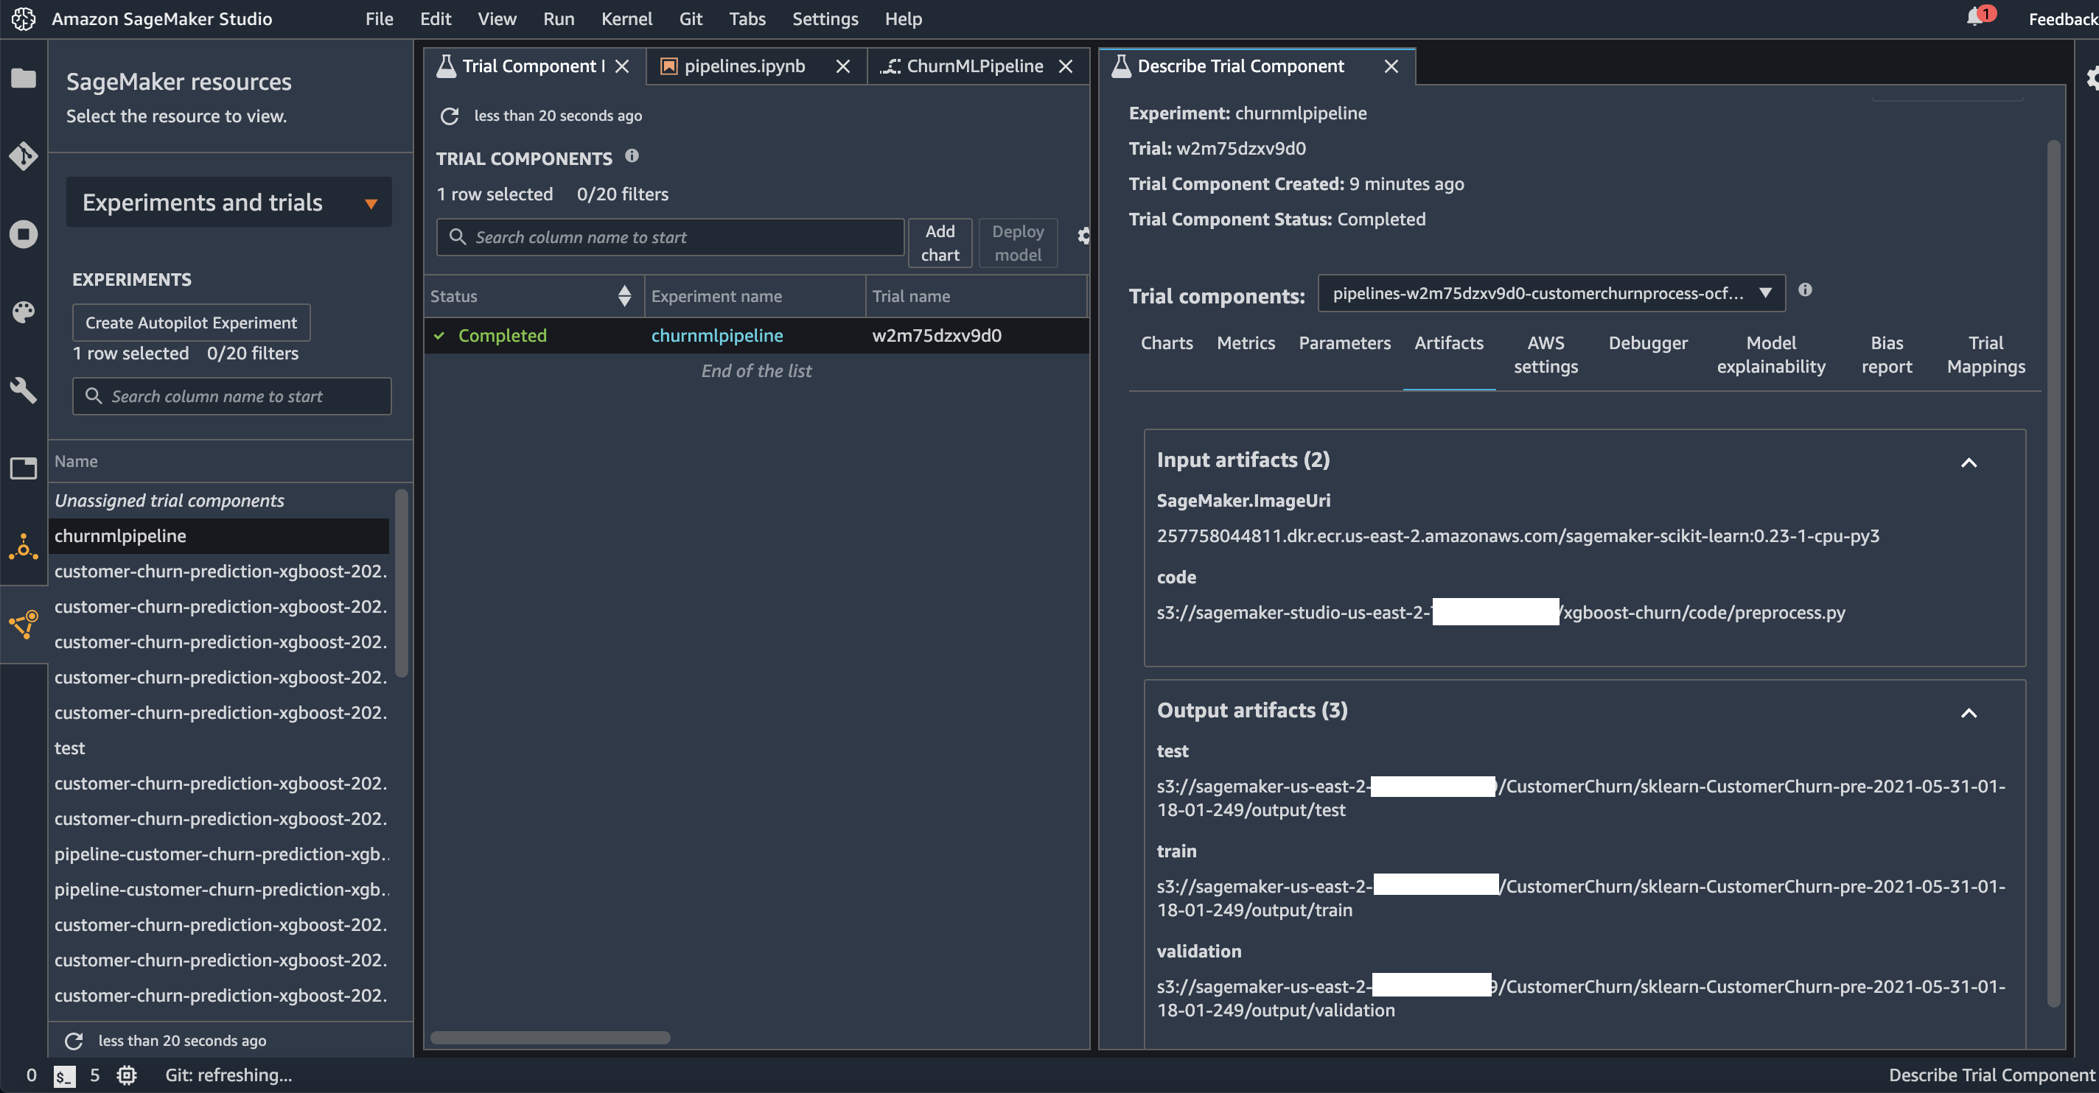Switch to the Trial Mappings tab
Viewport: 2099px width, 1093px height.
(x=1985, y=354)
